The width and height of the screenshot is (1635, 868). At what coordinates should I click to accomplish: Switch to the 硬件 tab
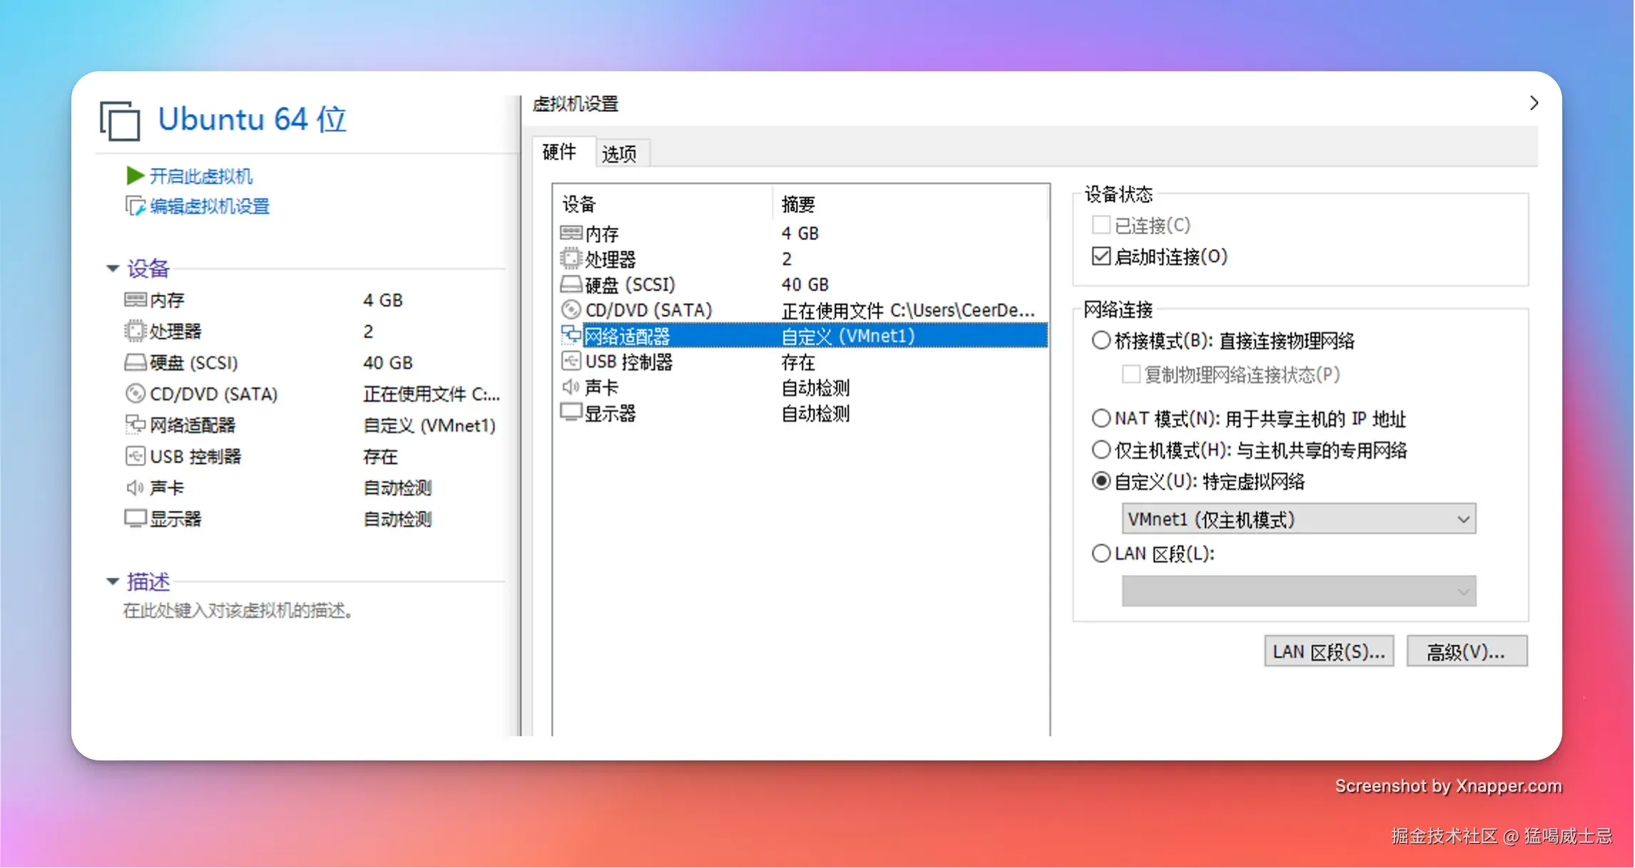click(559, 152)
